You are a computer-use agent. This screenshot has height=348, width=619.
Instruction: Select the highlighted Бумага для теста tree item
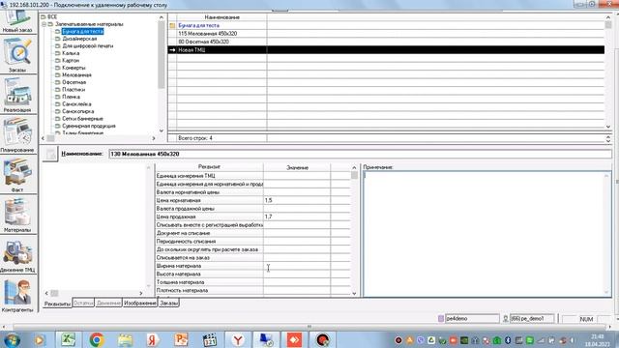tap(82, 31)
